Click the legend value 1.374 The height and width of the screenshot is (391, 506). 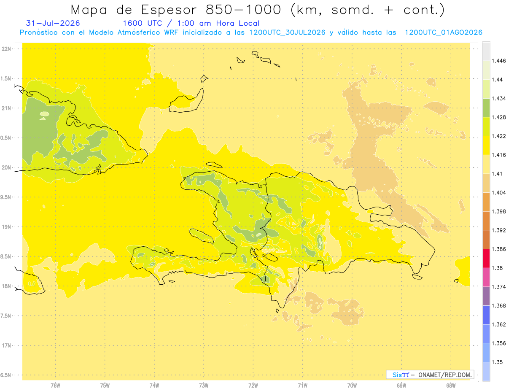tap(499, 287)
